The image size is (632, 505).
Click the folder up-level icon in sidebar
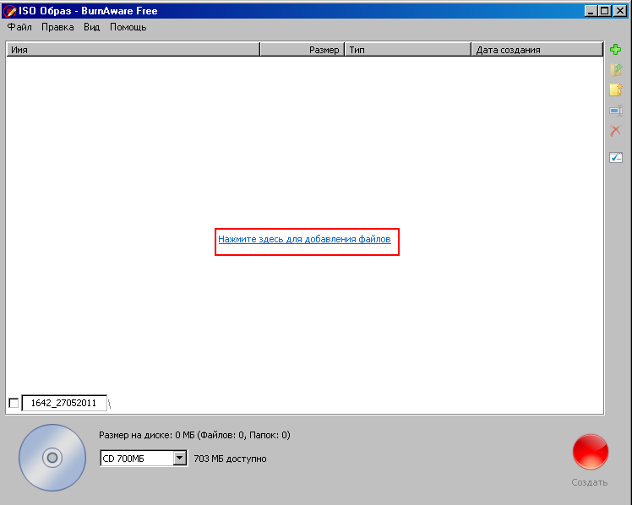[x=615, y=69]
